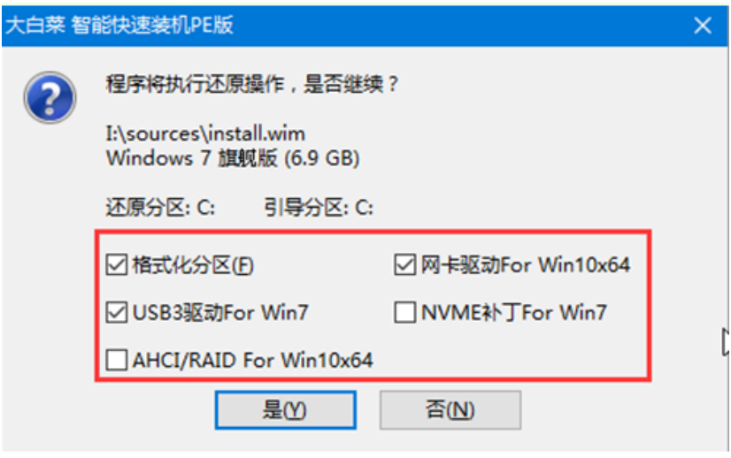Click the I:\sources\install.wim path text
The width and height of the screenshot is (731, 458).
pyautogui.click(x=205, y=134)
